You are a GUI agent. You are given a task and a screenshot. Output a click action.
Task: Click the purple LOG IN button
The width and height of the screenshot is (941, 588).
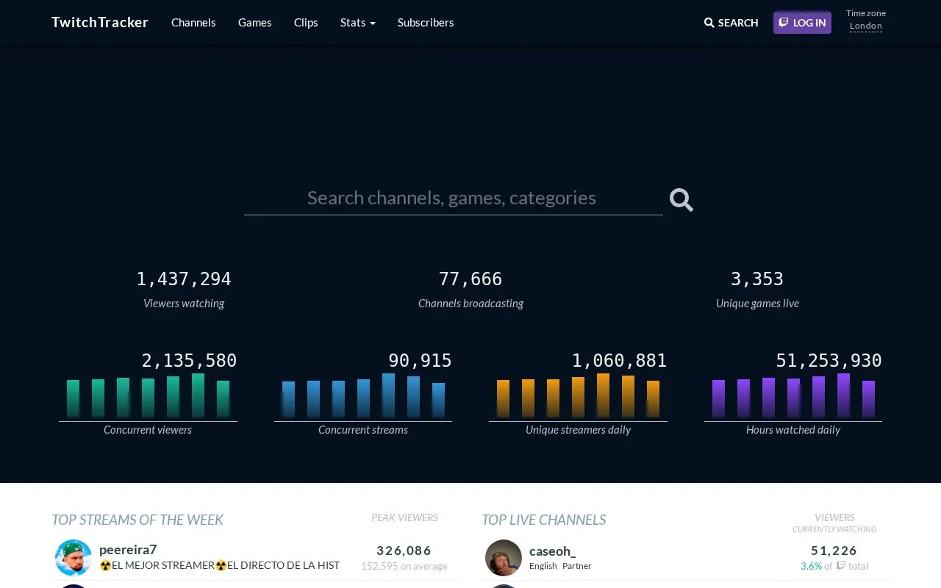pyautogui.click(x=802, y=23)
